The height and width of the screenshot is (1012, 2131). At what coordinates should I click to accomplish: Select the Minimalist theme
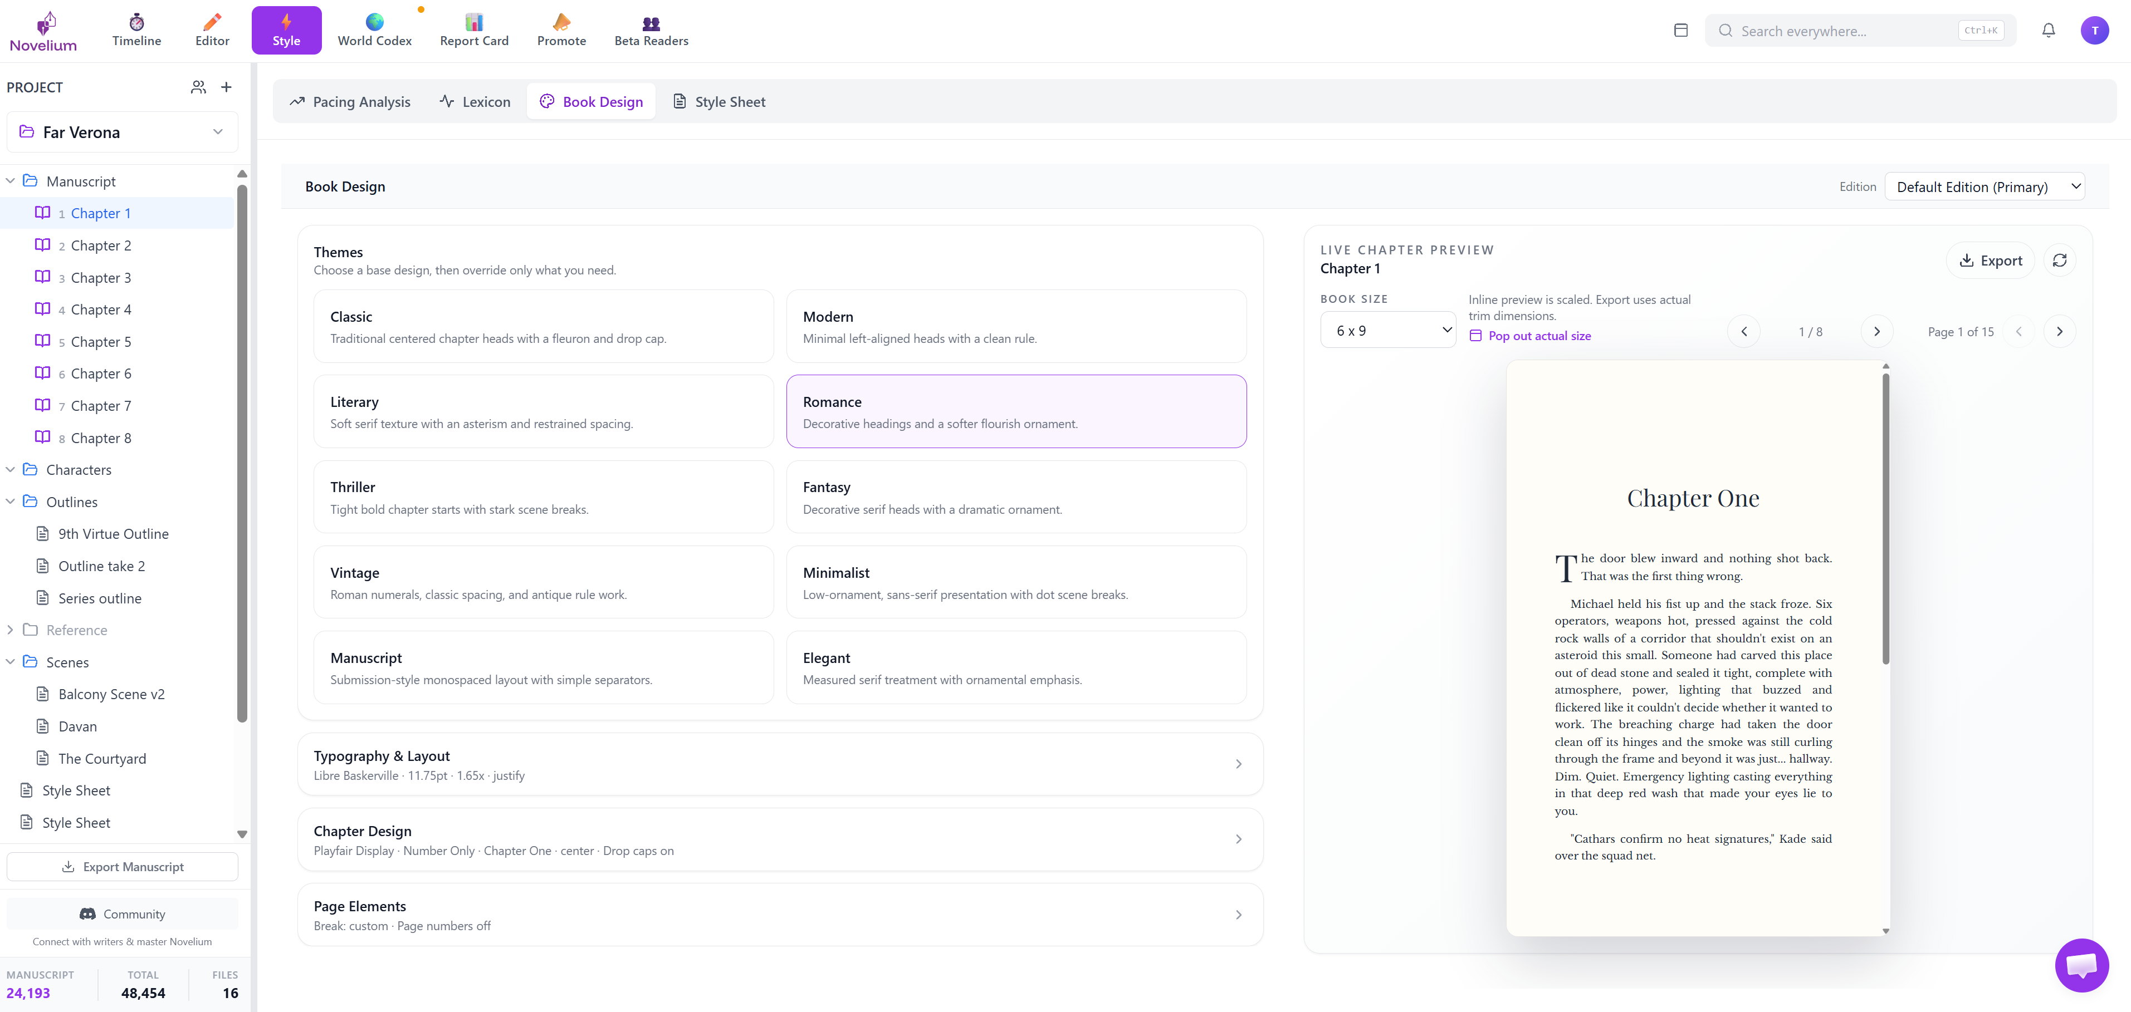tap(1016, 581)
